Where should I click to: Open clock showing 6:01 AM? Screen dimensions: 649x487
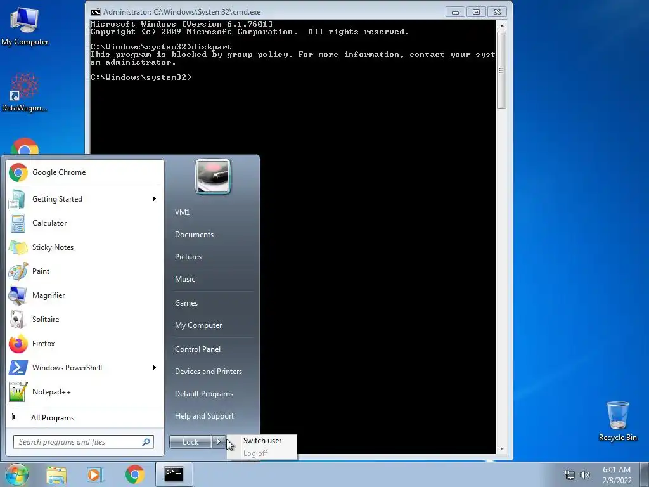(x=617, y=475)
